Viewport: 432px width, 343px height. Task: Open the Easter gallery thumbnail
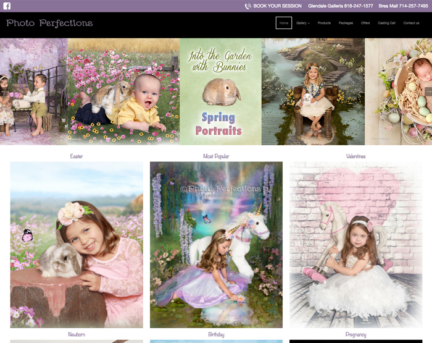[77, 245]
